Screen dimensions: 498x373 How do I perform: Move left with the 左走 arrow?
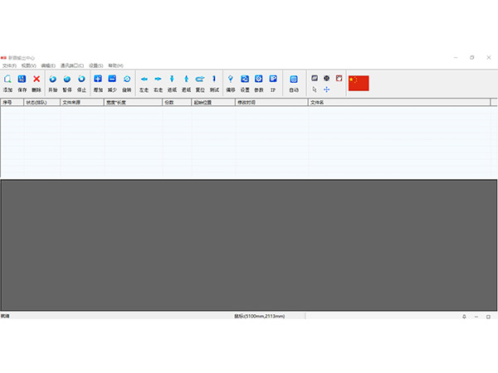[144, 81]
